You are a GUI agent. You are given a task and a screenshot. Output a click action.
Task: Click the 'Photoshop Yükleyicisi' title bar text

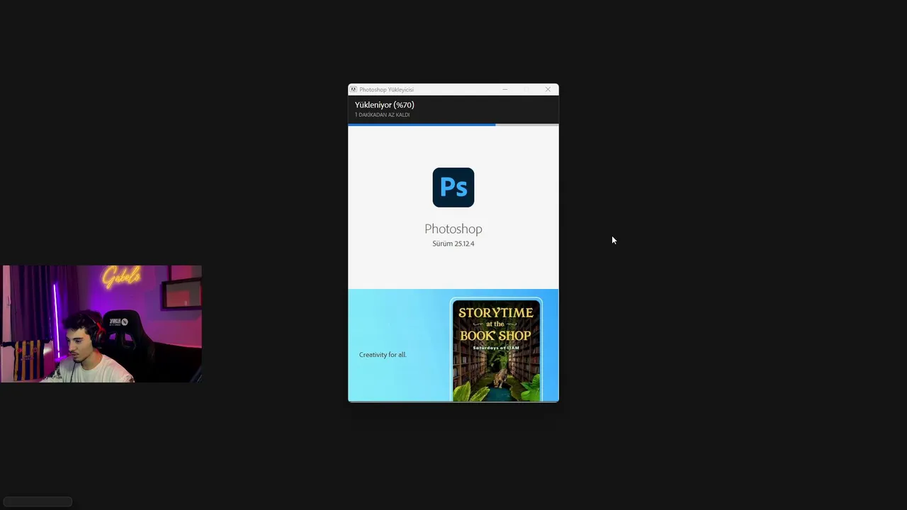click(386, 90)
